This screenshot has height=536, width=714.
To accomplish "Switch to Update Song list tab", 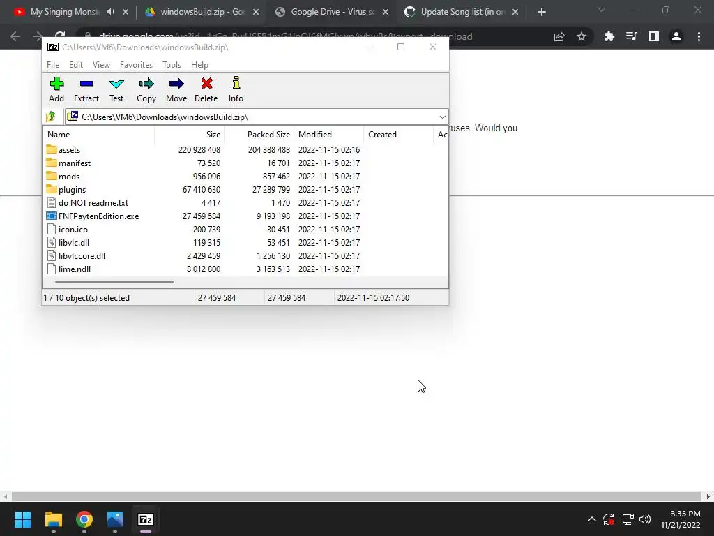I will point(462,12).
